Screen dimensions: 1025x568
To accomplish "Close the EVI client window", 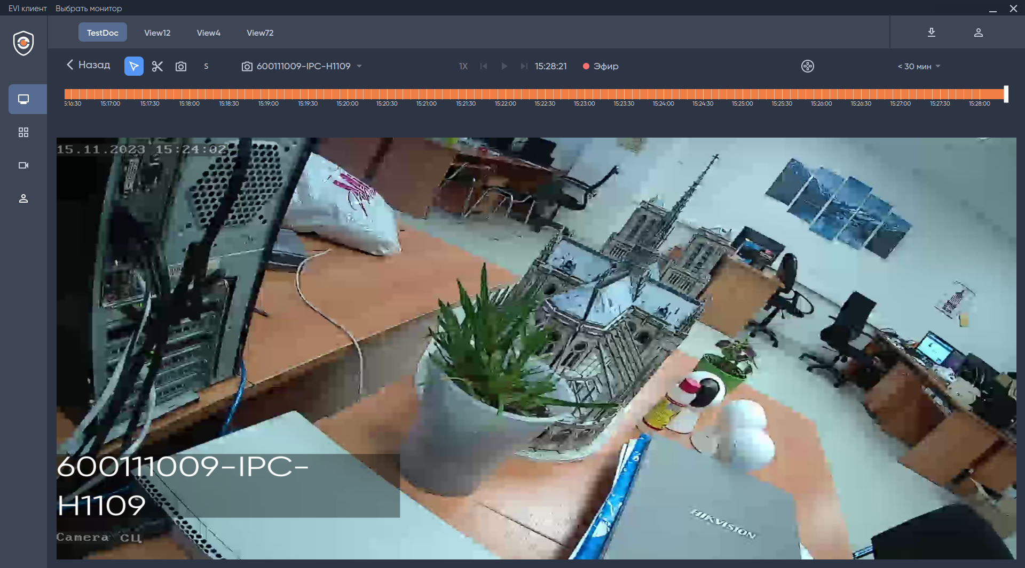I will coord(1013,9).
